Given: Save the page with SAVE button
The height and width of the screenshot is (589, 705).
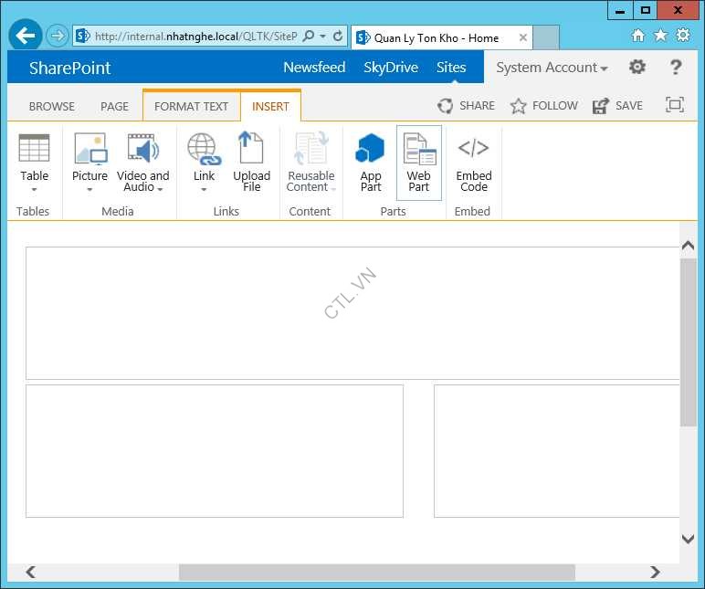Looking at the screenshot, I should click(x=617, y=106).
